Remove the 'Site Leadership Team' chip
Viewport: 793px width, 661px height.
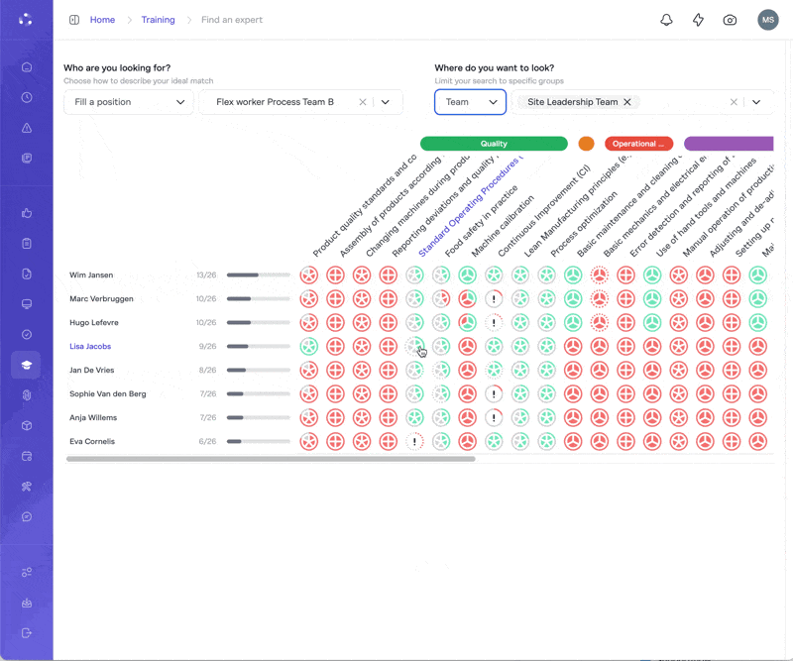(627, 102)
